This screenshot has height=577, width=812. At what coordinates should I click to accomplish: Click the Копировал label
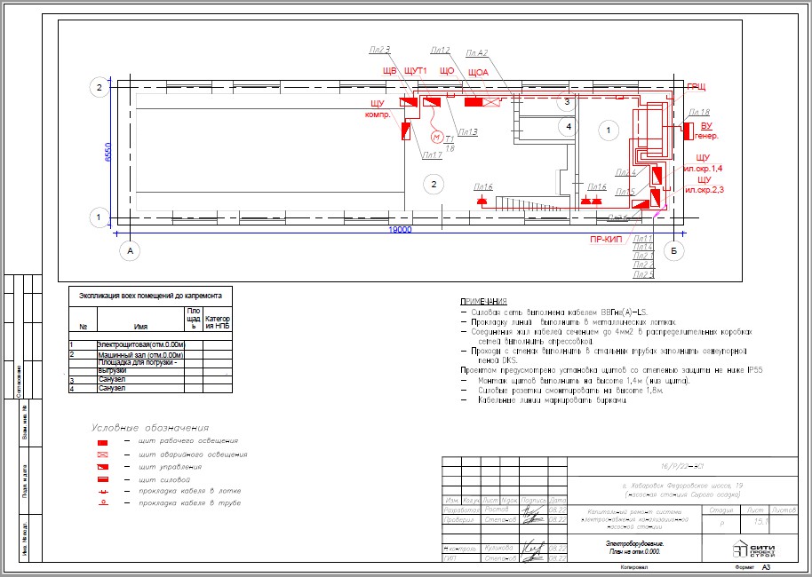click(x=633, y=567)
